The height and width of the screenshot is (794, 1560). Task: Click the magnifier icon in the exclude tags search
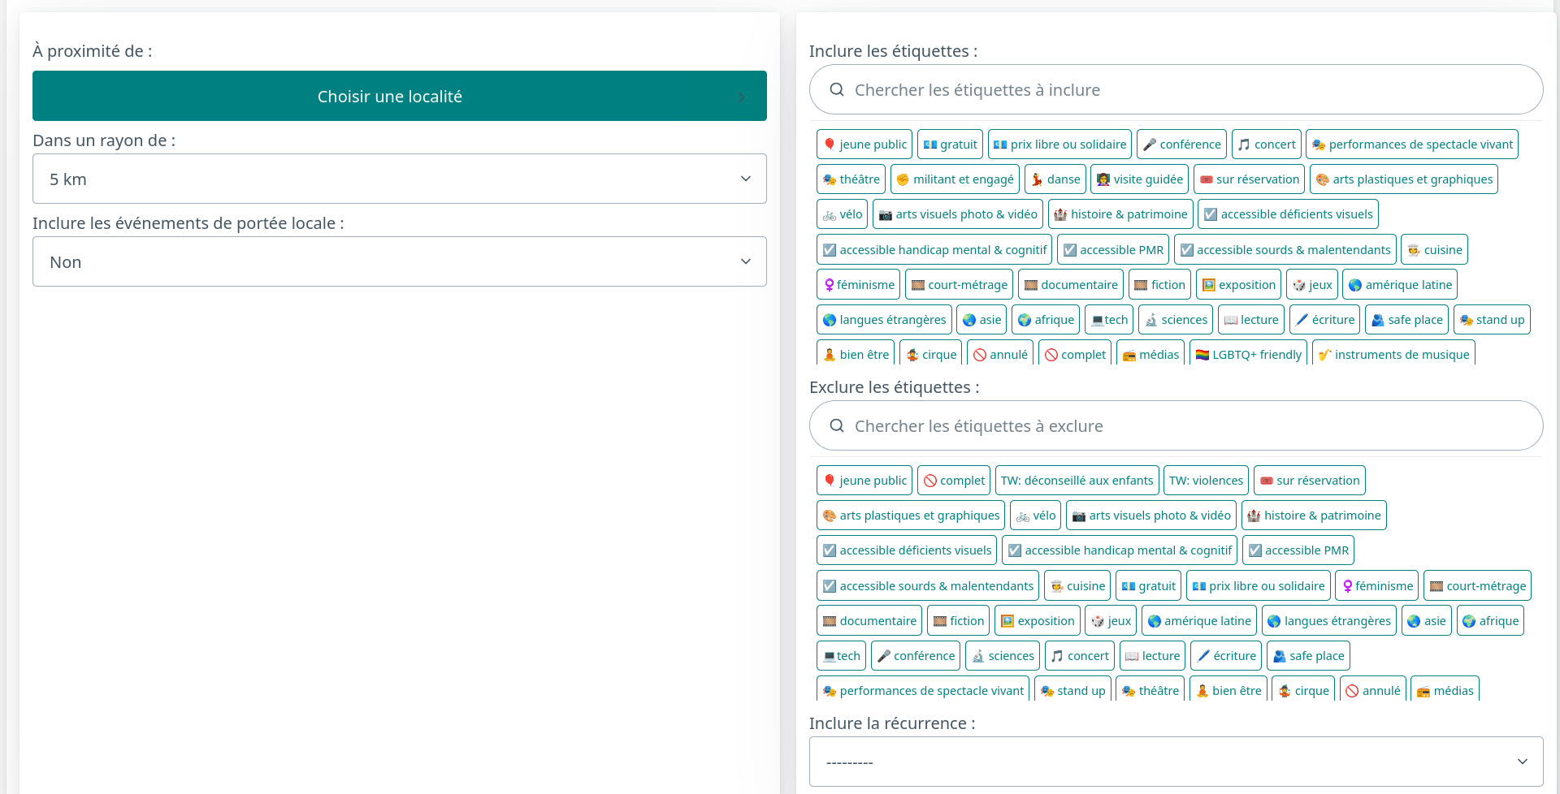pyautogui.click(x=836, y=426)
